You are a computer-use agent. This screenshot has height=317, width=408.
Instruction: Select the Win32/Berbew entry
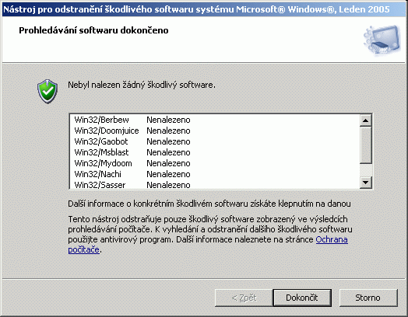101,120
